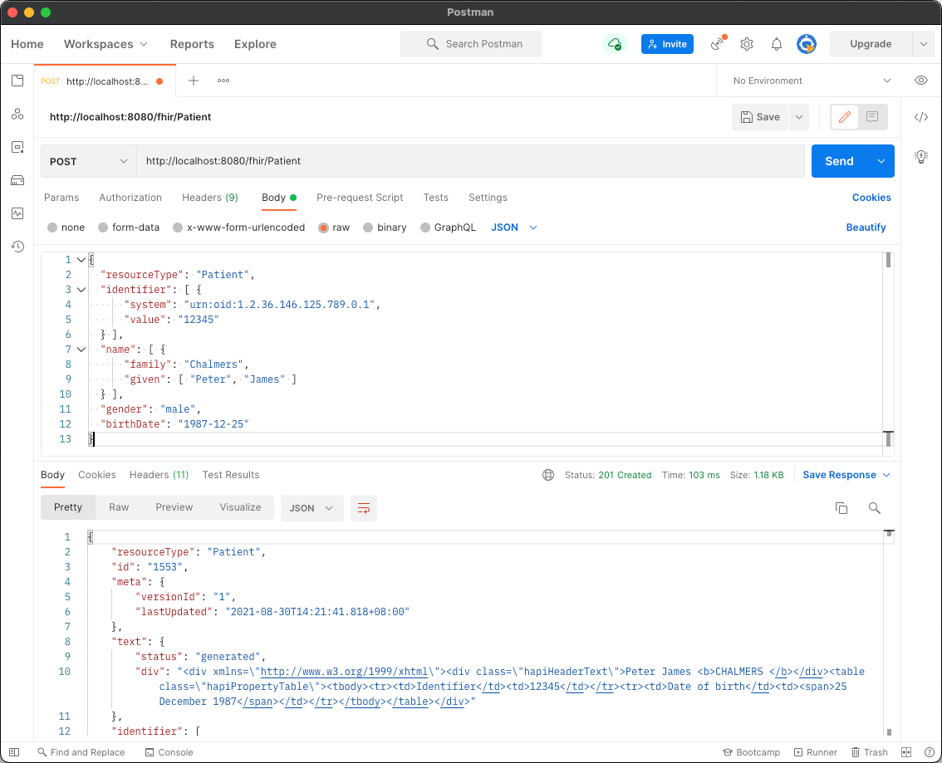Switch to the Authorization tab
This screenshot has width=942, height=763.
pyautogui.click(x=130, y=198)
